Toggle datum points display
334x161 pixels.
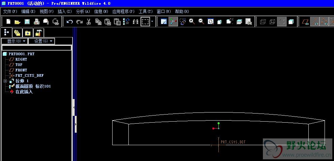click(x=324, y=22)
